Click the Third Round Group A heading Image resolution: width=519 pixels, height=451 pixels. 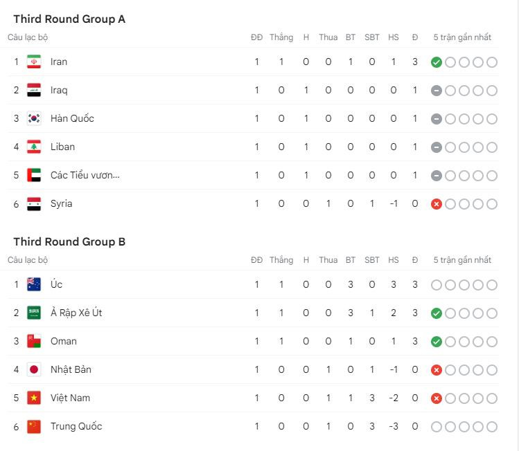(69, 19)
